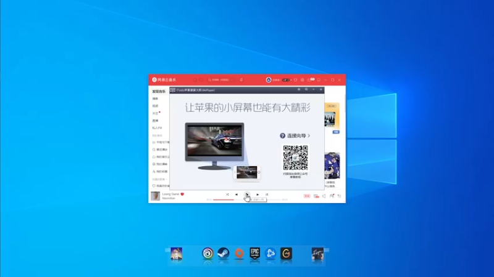Go forward with NetEase navigation arrow
Image resolution: width=494 pixels, height=277 pixels.
(201, 80)
